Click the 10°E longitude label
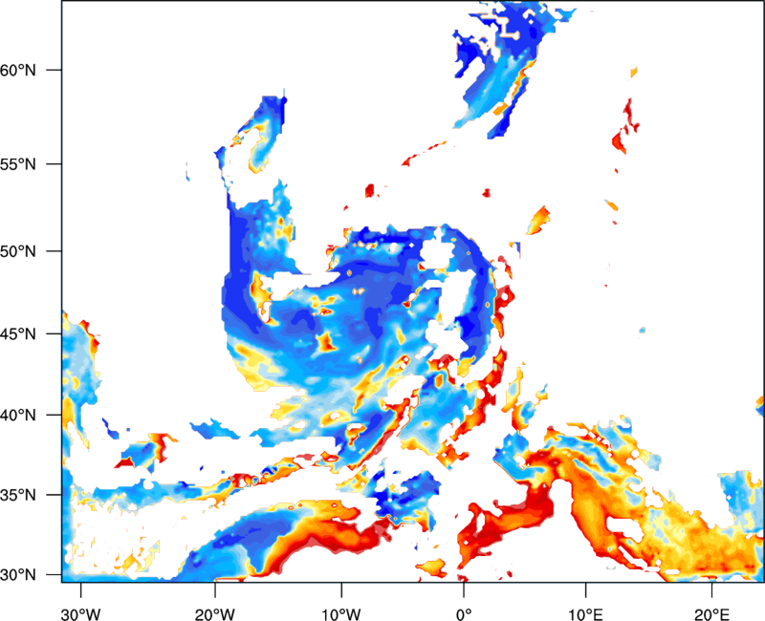The image size is (765, 621). coord(585,614)
